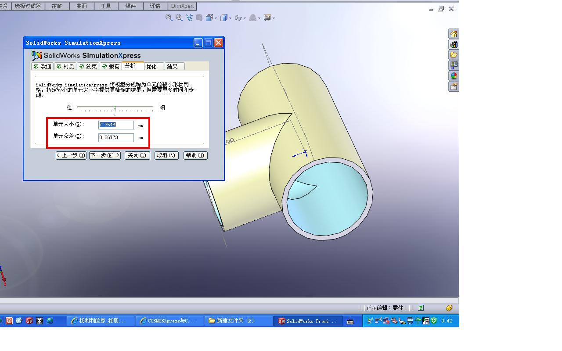Open the 优化 tab
This screenshot has height=351, width=562.
click(x=154, y=66)
